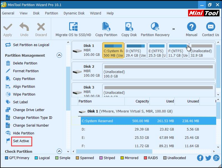Select the F: partition table row

(148, 146)
